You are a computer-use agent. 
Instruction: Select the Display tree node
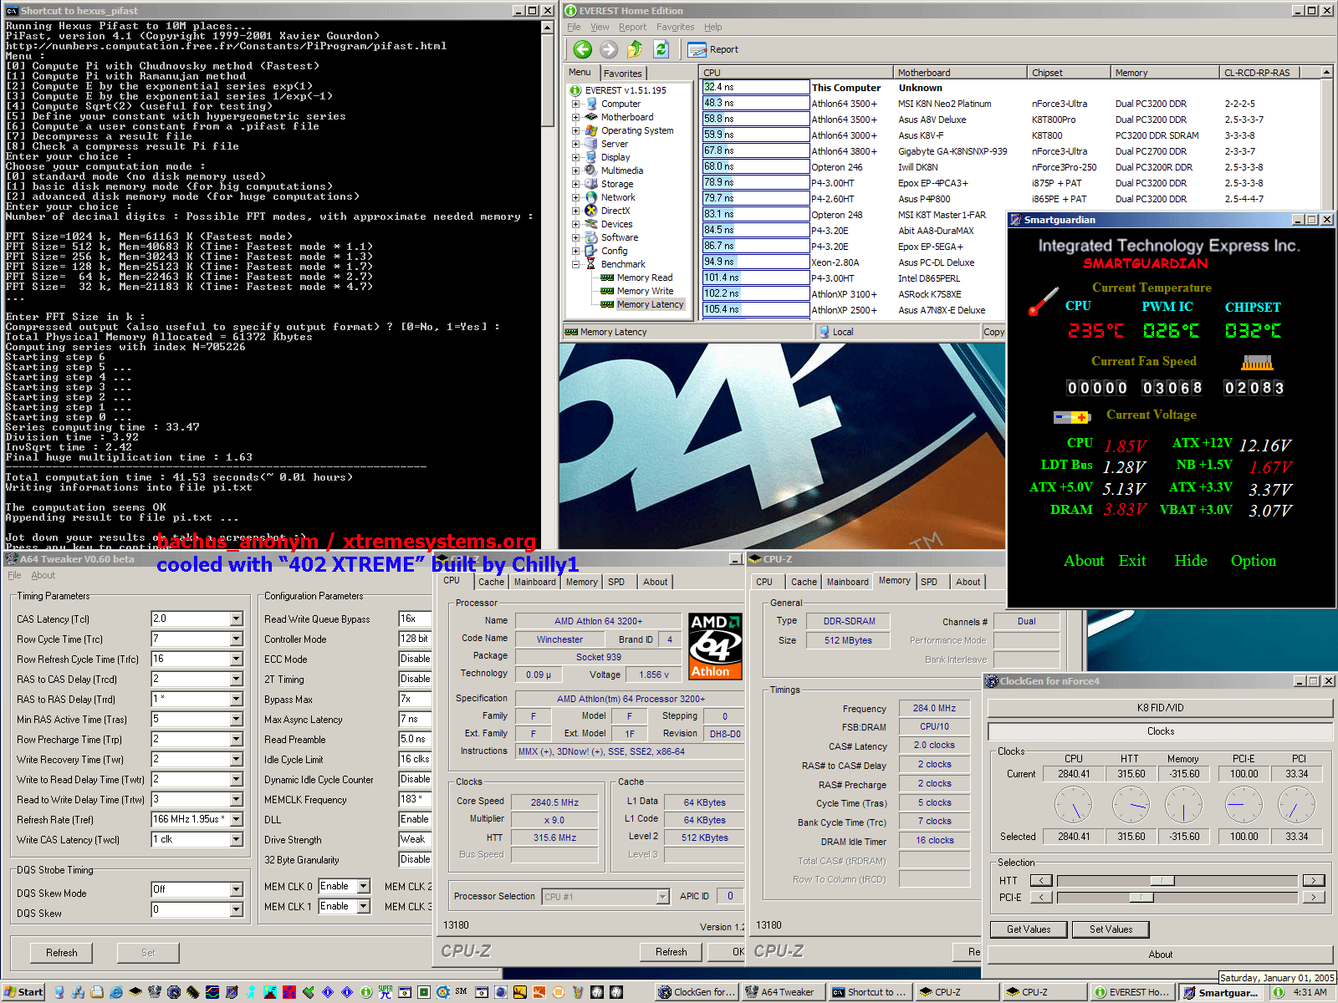pos(615,157)
